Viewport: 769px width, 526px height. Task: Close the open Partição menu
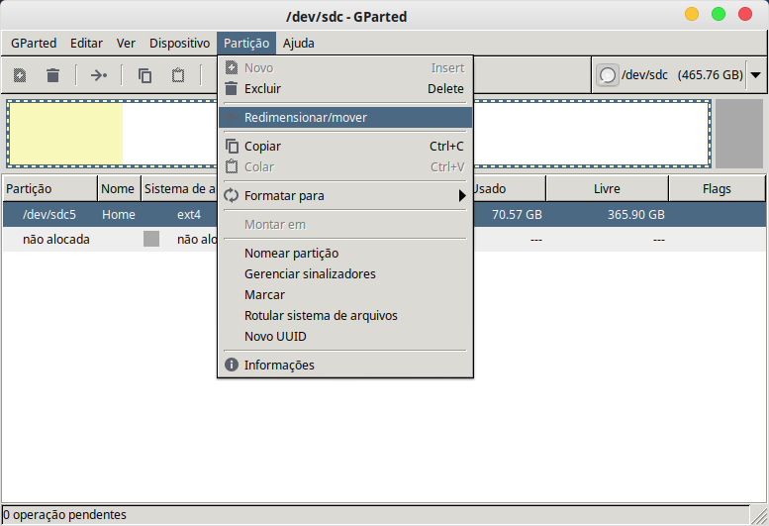click(246, 44)
